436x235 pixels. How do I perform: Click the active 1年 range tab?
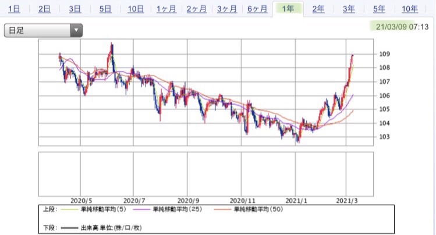[288, 9]
